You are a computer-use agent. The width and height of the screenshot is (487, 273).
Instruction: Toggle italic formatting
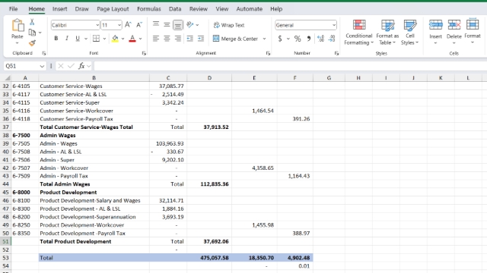pyautogui.click(x=66, y=39)
